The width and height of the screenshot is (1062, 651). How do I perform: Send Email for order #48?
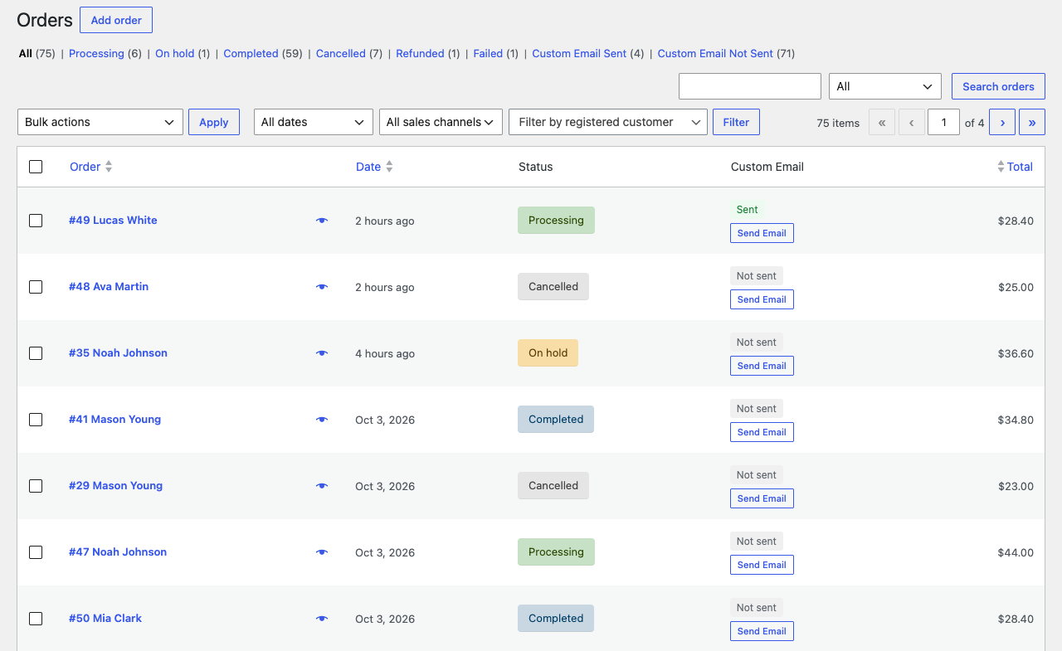point(762,299)
